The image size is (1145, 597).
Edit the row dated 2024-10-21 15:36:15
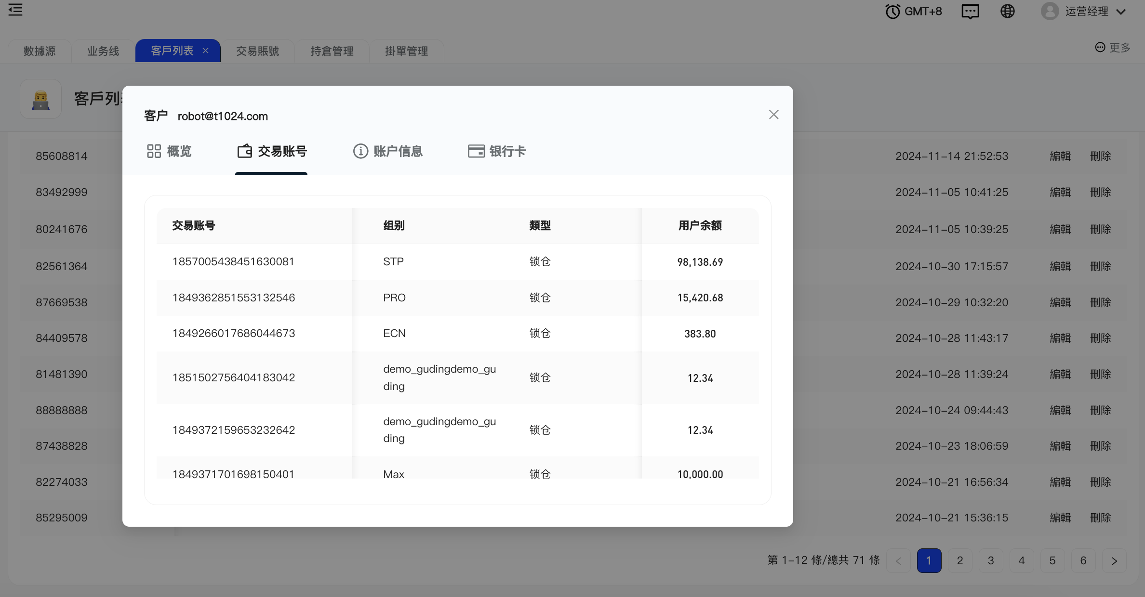pos(1060,518)
